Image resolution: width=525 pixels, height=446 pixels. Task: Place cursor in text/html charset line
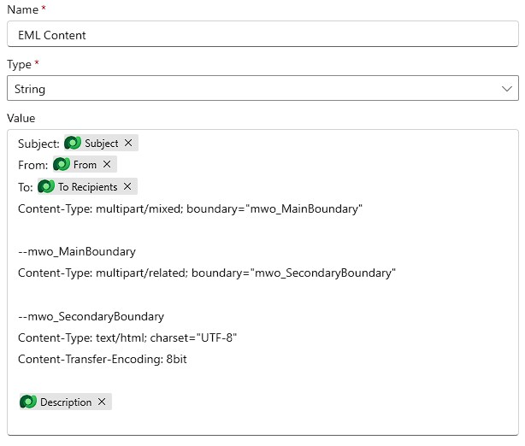[127, 338]
